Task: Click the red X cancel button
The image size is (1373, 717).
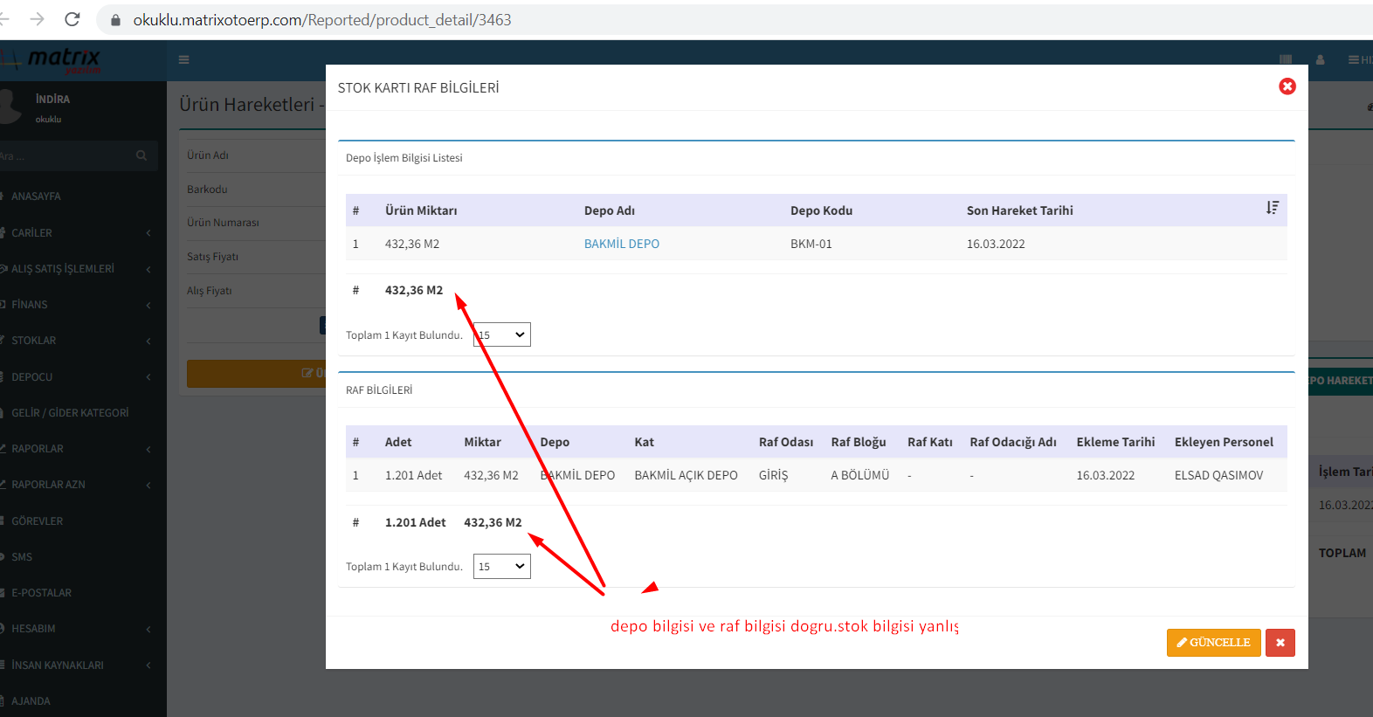Action: (1280, 643)
